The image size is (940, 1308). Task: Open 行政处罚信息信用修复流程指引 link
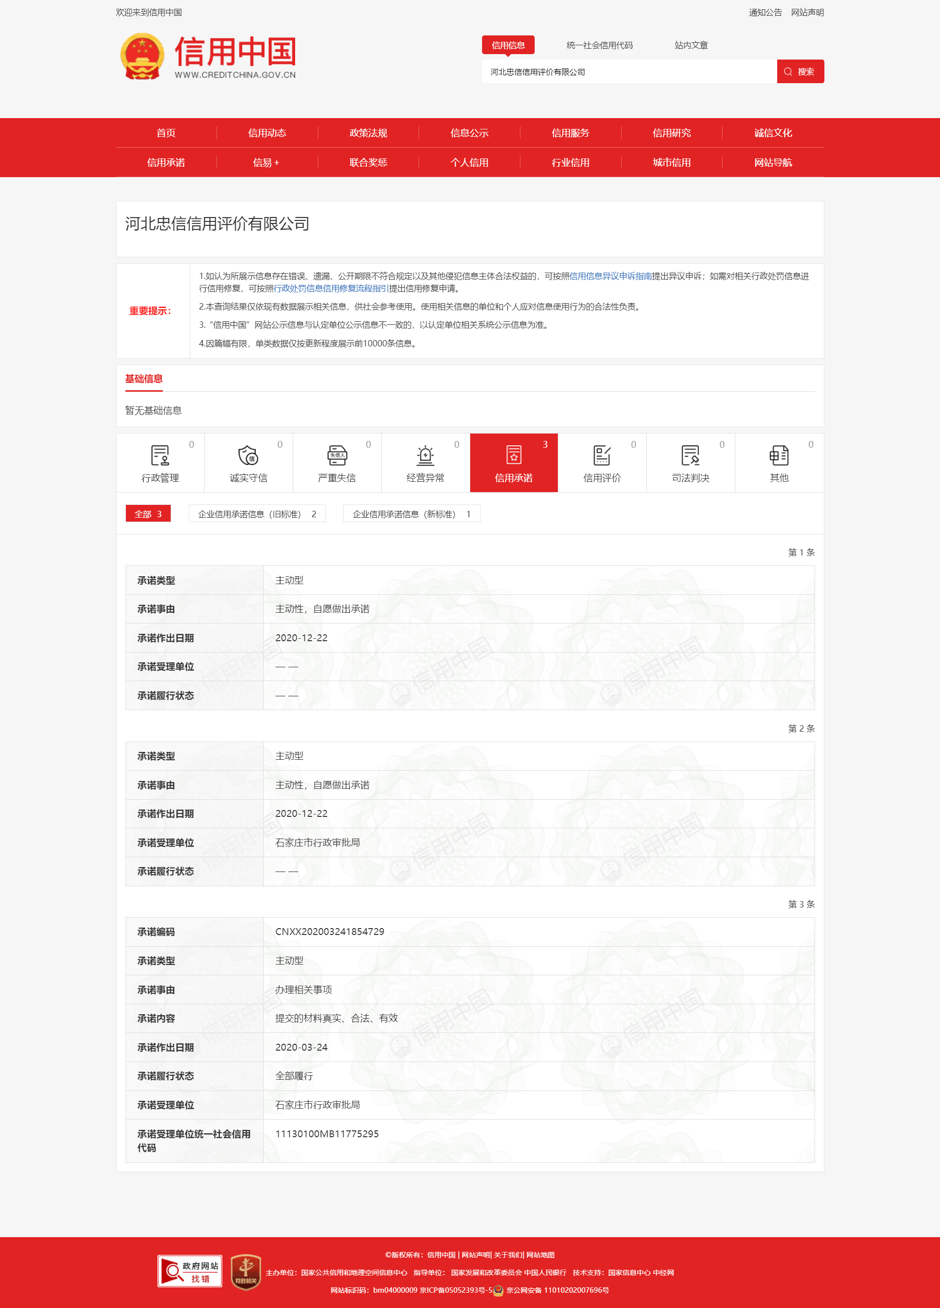tap(331, 288)
